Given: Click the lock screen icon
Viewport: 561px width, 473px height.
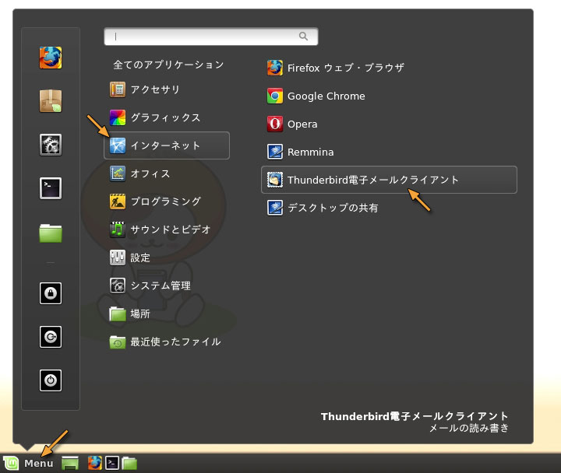Looking at the screenshot, I should (x=51, y=293).
